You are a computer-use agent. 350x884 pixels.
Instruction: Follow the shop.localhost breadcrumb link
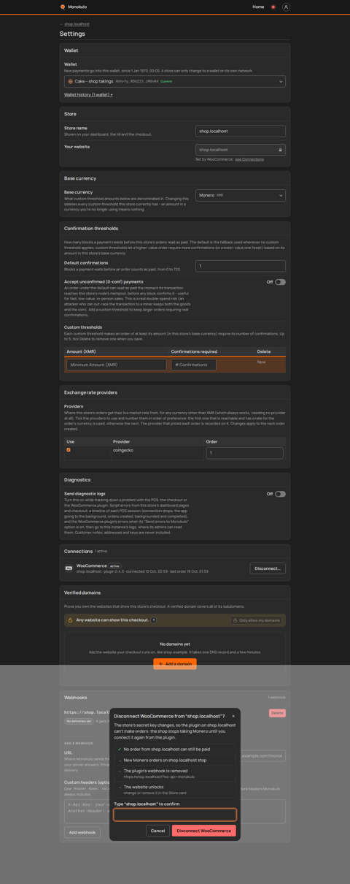(77, 24)
